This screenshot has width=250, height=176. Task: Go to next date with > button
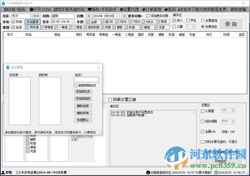(124, 16)
